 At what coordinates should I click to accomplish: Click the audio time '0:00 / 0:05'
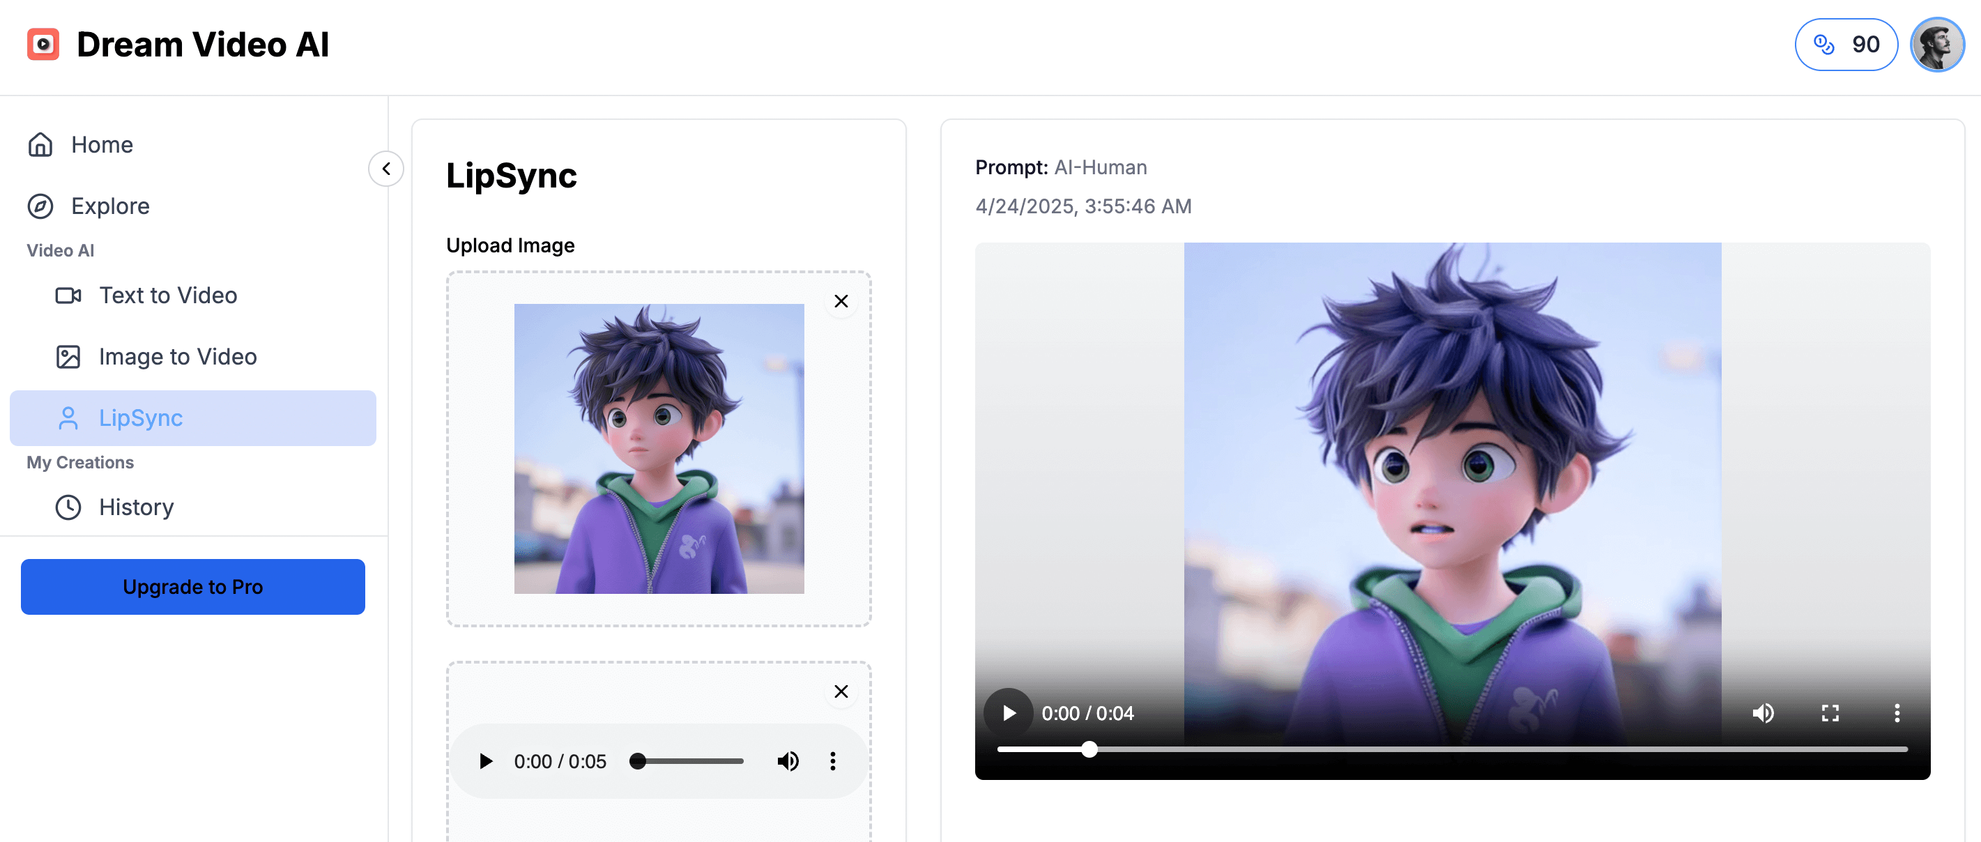pos(560,761)
